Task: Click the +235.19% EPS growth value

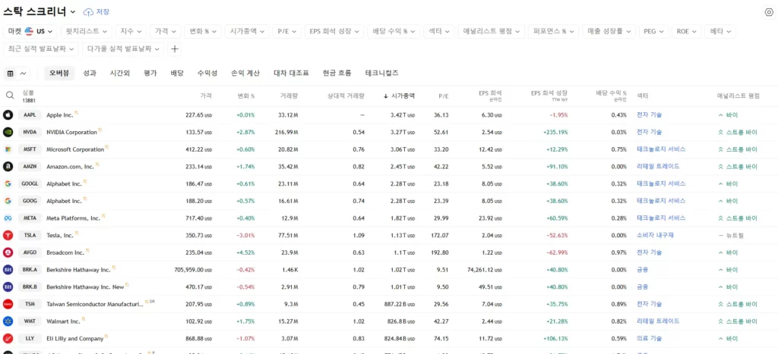Action: (x=555, y=132)
